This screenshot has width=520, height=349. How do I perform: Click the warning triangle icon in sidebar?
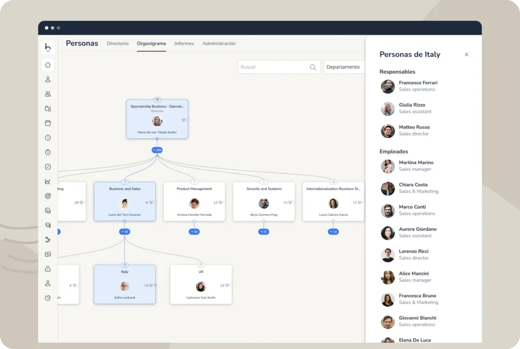pyautogui.click(x=48, y=269)
